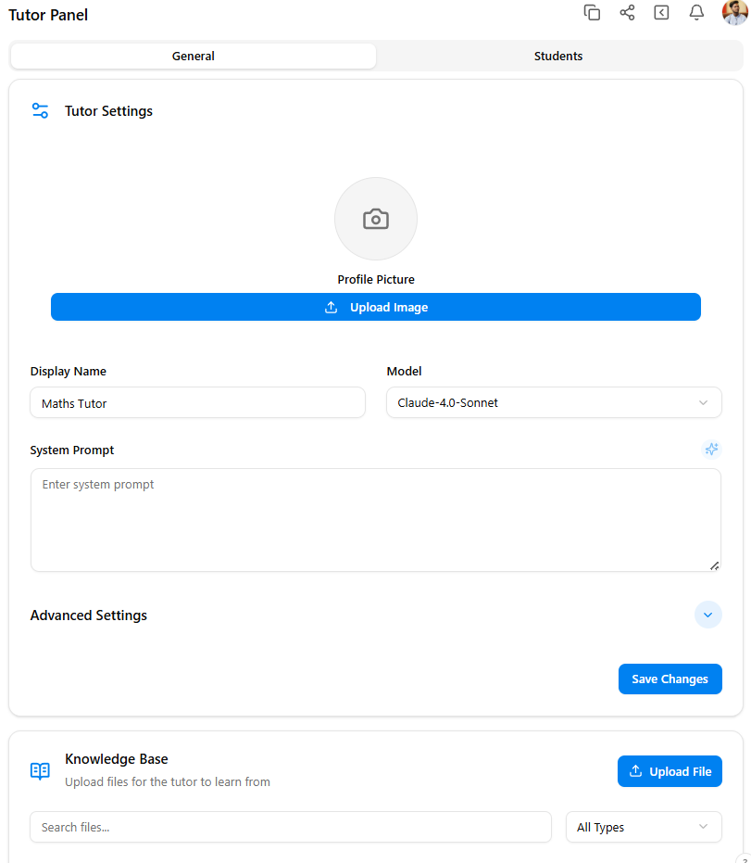This screenshot has width=751, height=863.
Task: Click the Tutor Settings sliders icon
Action: coord(40,111)
